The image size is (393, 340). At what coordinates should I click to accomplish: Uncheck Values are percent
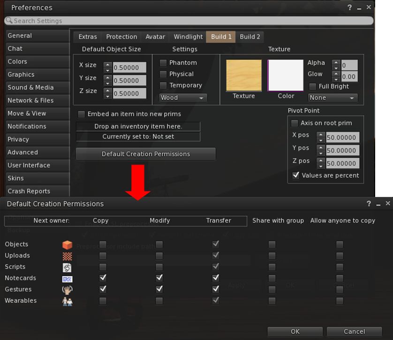[x=295, y=175]
